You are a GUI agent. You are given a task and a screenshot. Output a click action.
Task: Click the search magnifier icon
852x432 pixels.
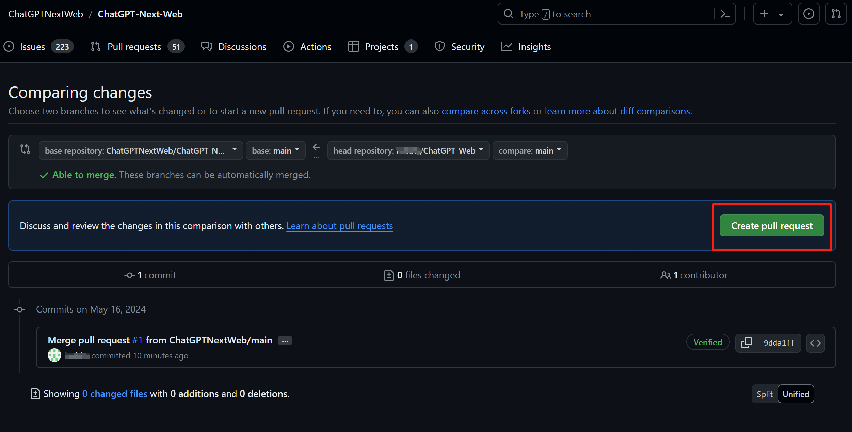[x=509, y=14]
